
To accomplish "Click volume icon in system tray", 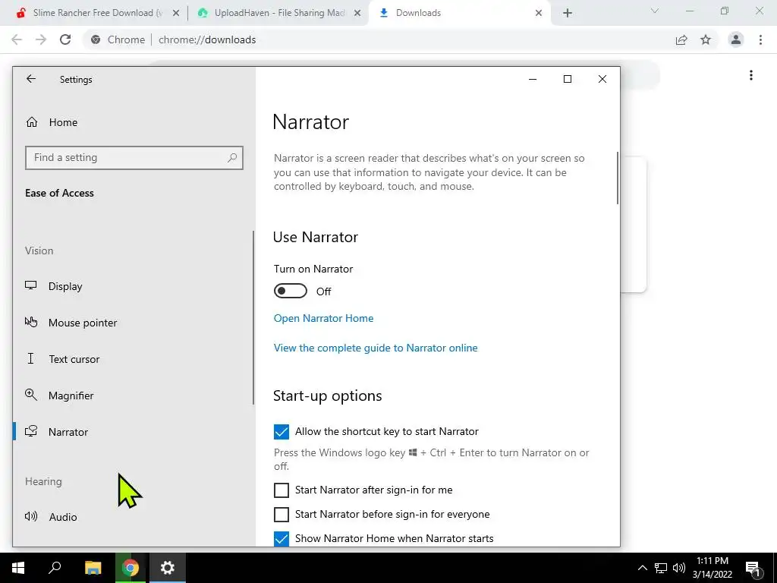I will pyautogui.click(x=679, y=568).
